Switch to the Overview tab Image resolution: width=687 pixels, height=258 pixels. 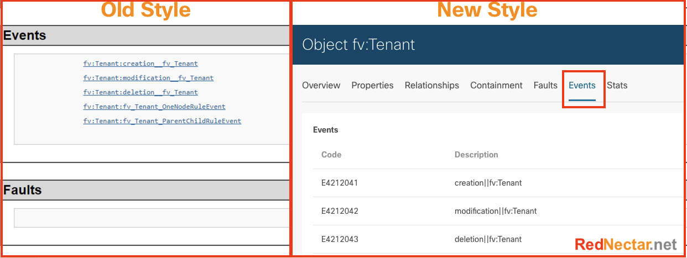click(321, 86)
